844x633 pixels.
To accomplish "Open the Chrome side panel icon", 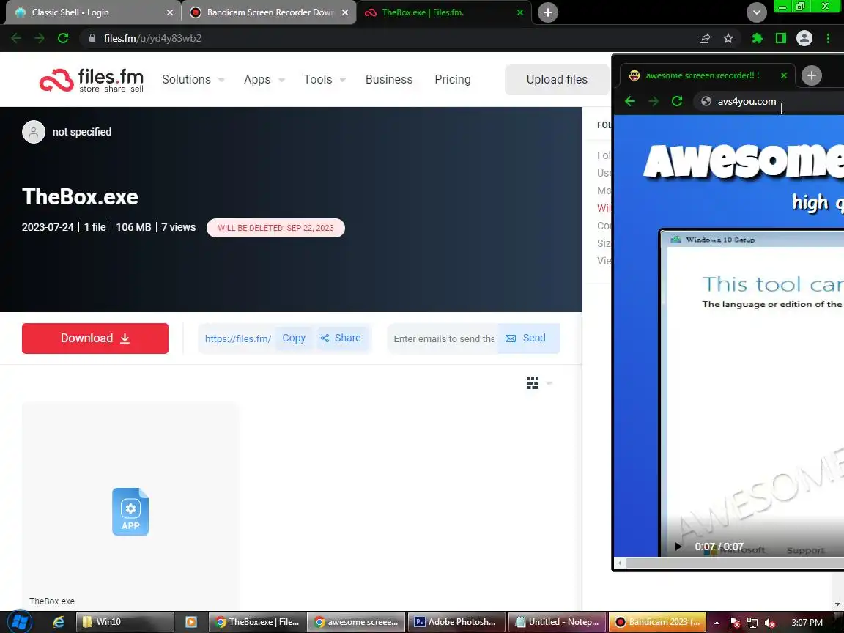I will click(780, 38).
